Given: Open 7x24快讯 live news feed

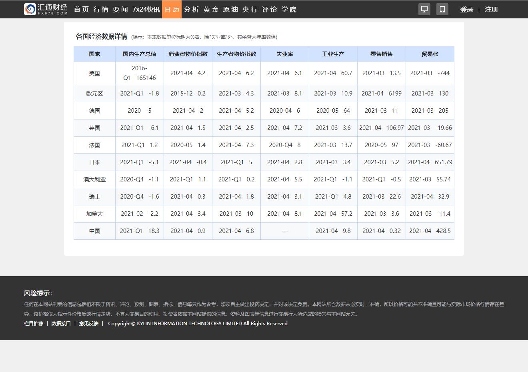Looking at the screenshot, I should click(146, 9).
